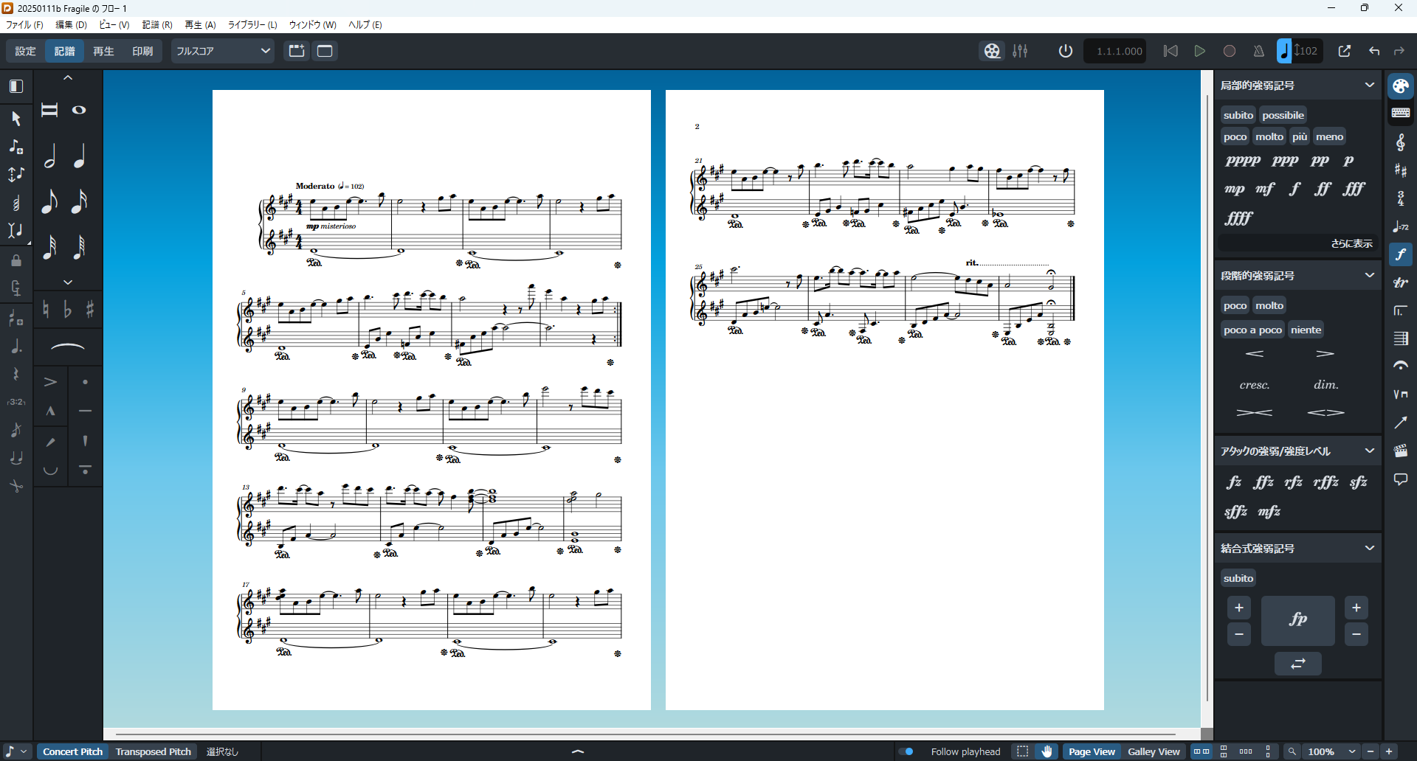Click the slur tool in the notes panel
1417x761 pixels.
(x=68, y=347)
